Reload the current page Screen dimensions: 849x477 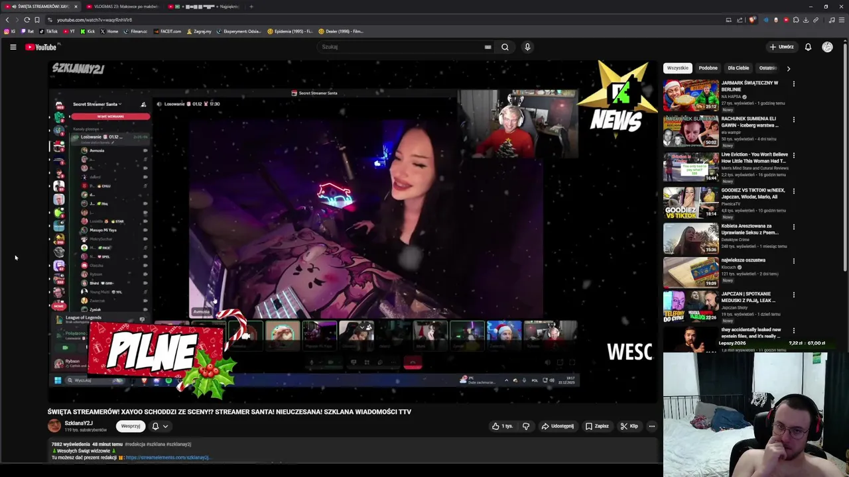point(27,20)
